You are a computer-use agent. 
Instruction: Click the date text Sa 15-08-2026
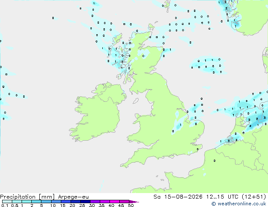pos(178,197)
